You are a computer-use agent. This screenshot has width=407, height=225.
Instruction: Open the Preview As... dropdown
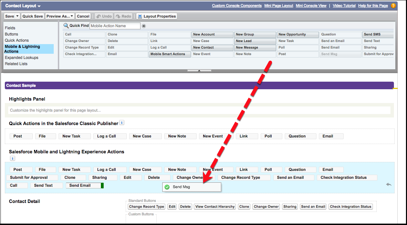tap(60, 16)
